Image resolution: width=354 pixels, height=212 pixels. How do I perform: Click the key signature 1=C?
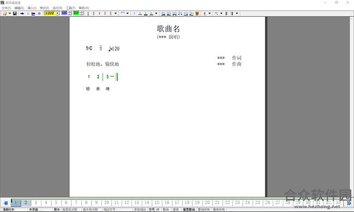point(89,48)
